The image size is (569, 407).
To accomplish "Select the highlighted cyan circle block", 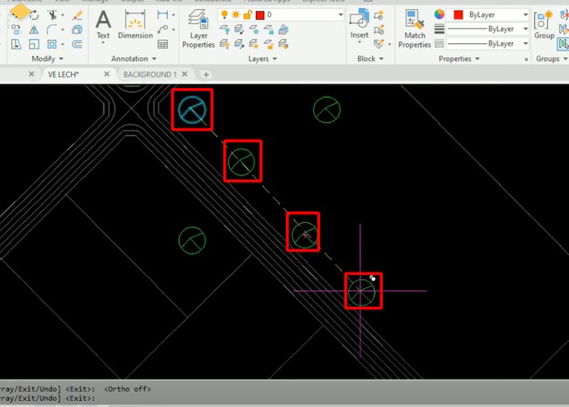I will click(x=192, y=110).
